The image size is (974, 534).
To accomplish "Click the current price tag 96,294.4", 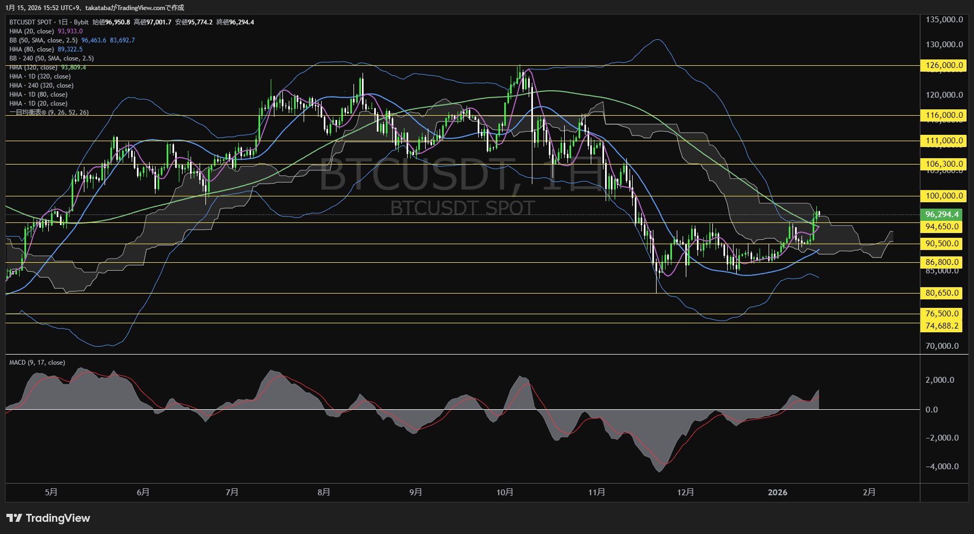I will click(942, 214).
